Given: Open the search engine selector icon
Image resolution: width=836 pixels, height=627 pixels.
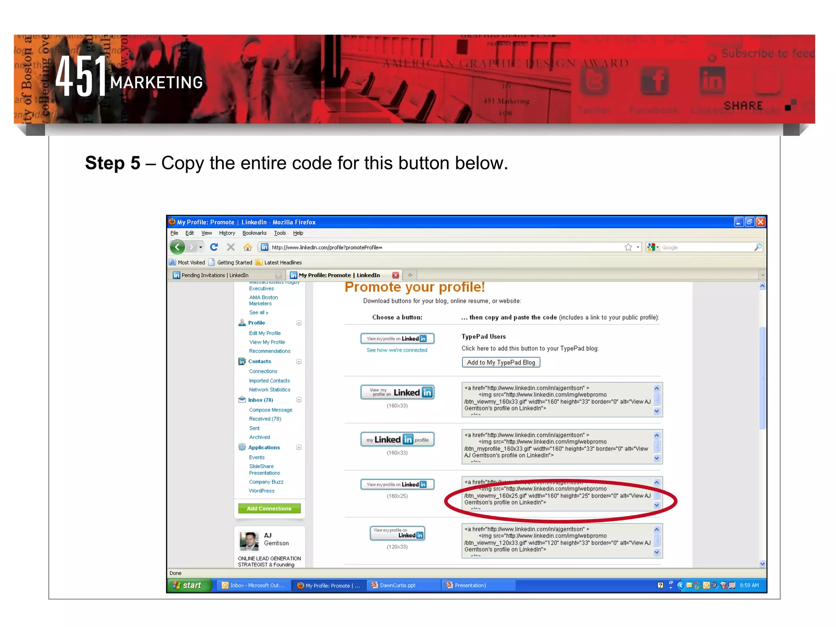Looking at the screenshot, I should pyautogui.click(x=652, y=247).
